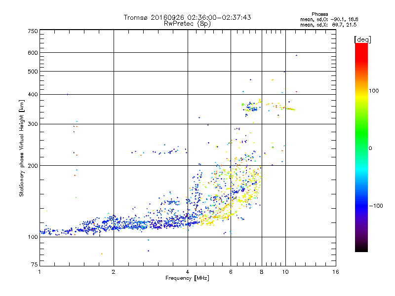Click the lone blue point above 600 km

click(297, 55)
